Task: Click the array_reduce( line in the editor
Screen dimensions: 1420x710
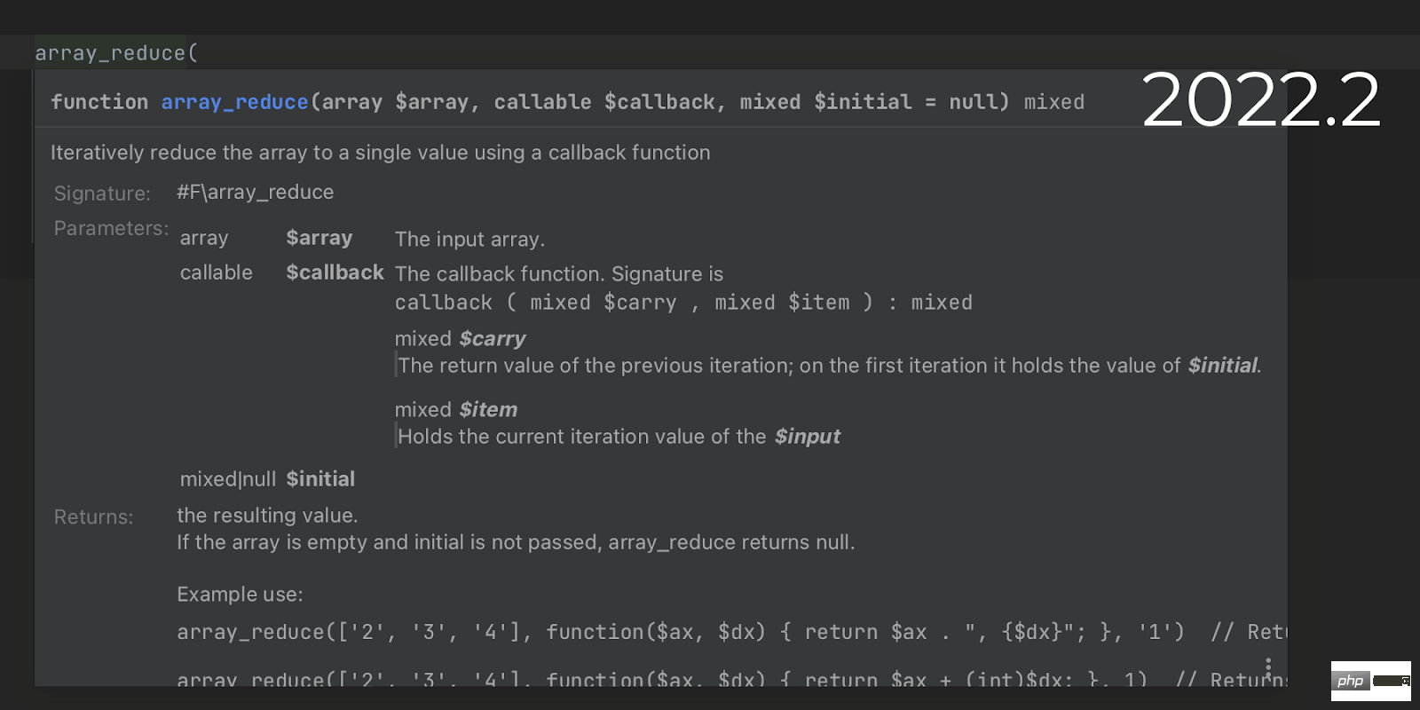Action: (114, 52)
